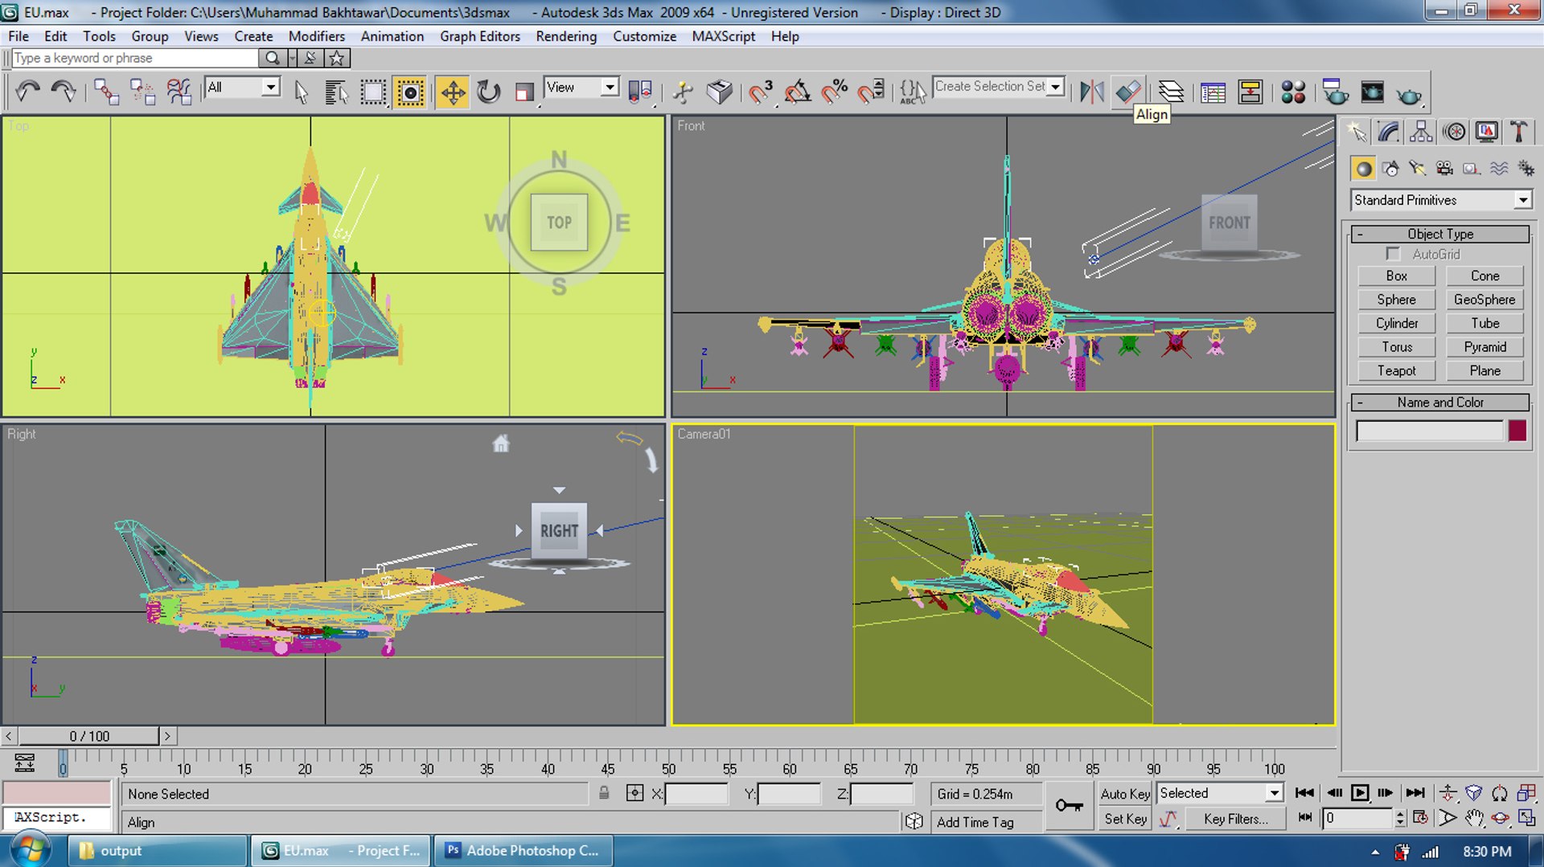1544x867 pixels.
Task: Toggle Angle Snap
Action: [798, 92]
